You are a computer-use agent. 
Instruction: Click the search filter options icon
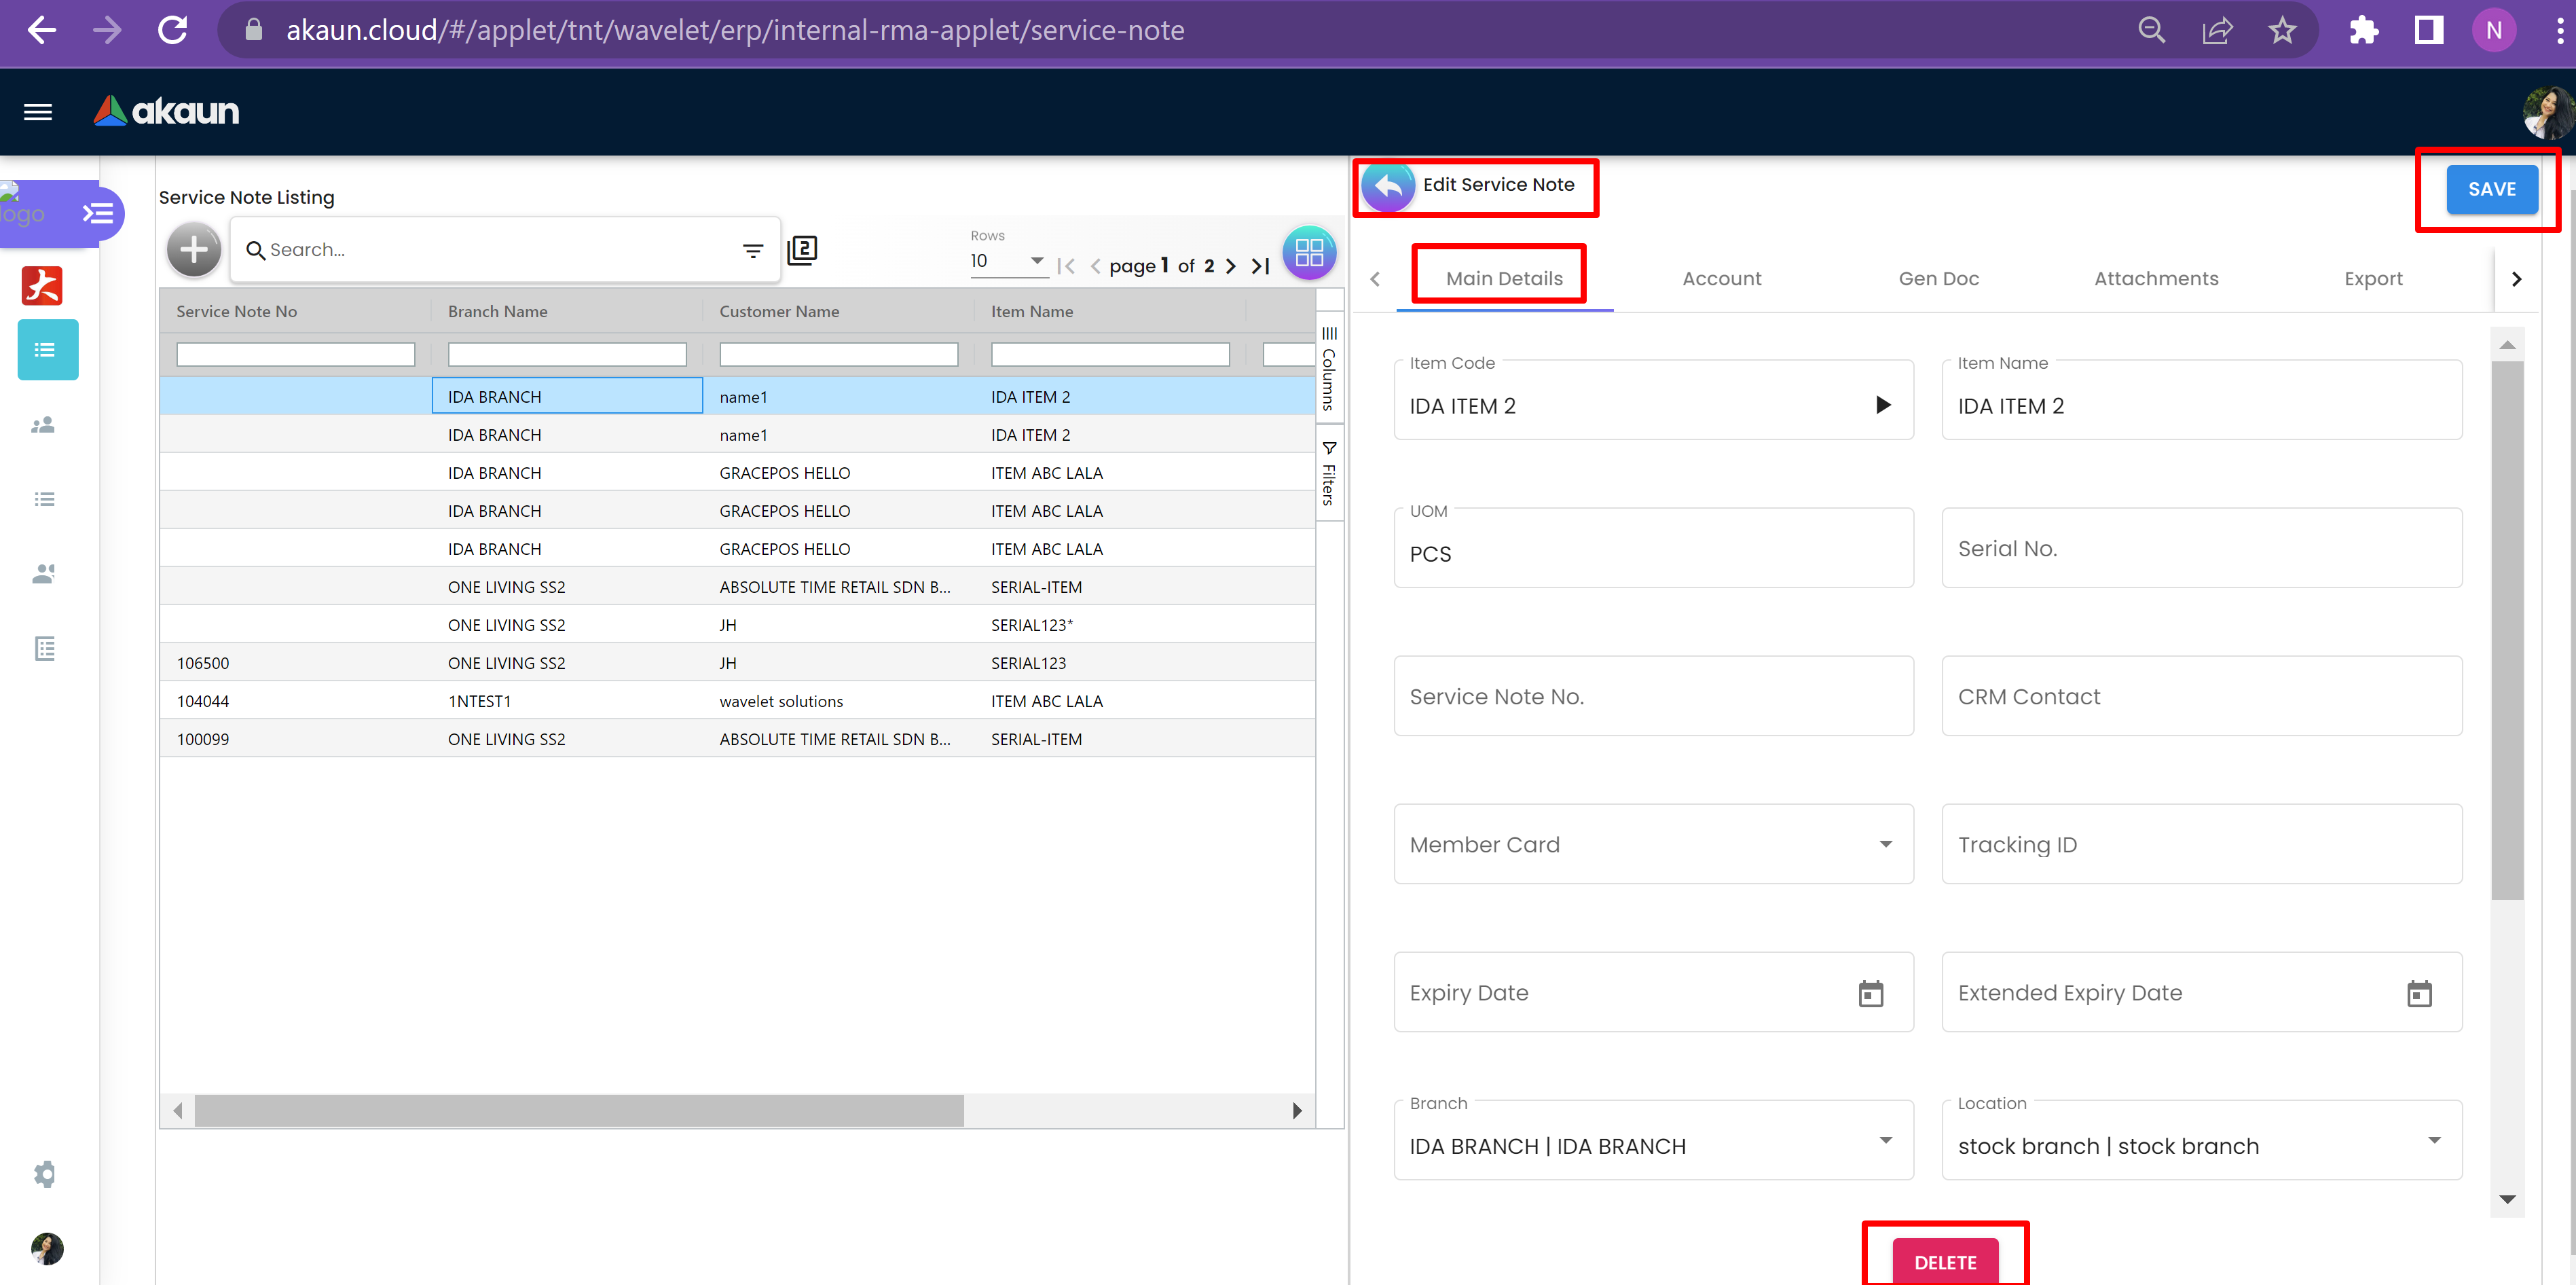pos(753,250)
